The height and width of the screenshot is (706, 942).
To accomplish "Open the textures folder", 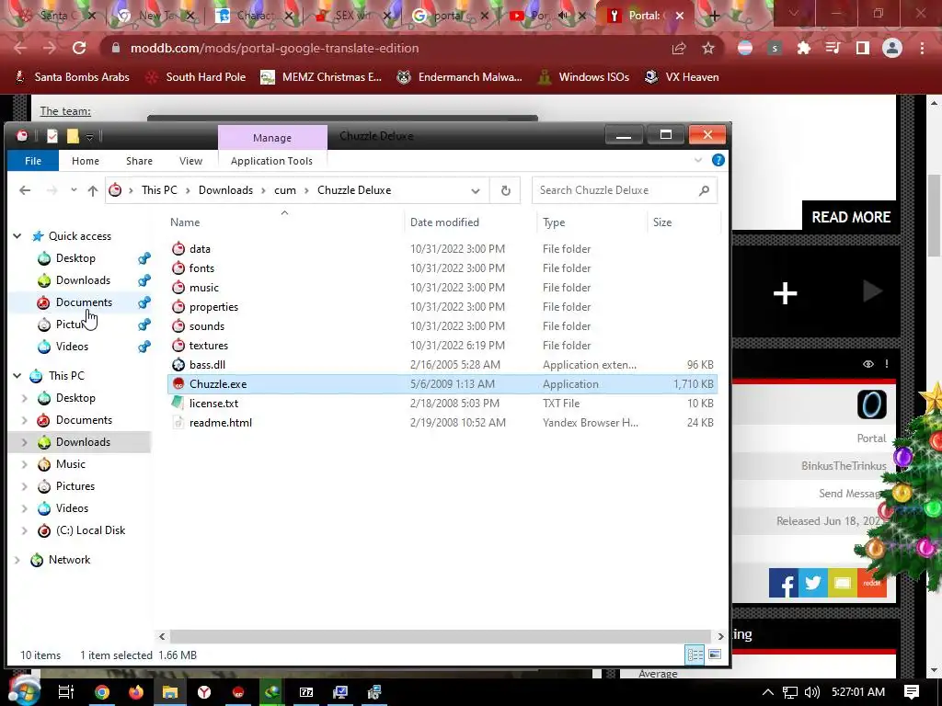I will 209,346.
